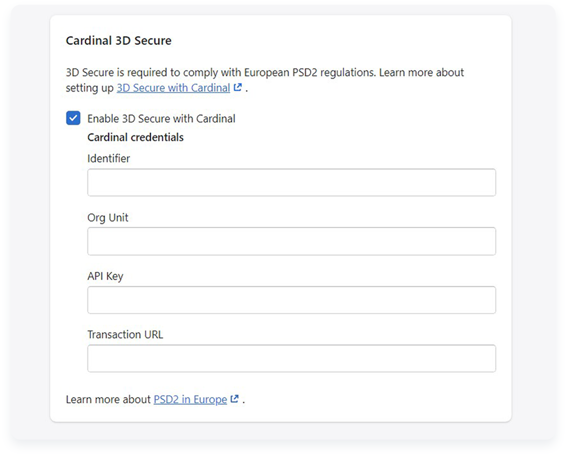Click the 'Cardinal credentials' subheading
567x458 pixels.
(136, 137)
